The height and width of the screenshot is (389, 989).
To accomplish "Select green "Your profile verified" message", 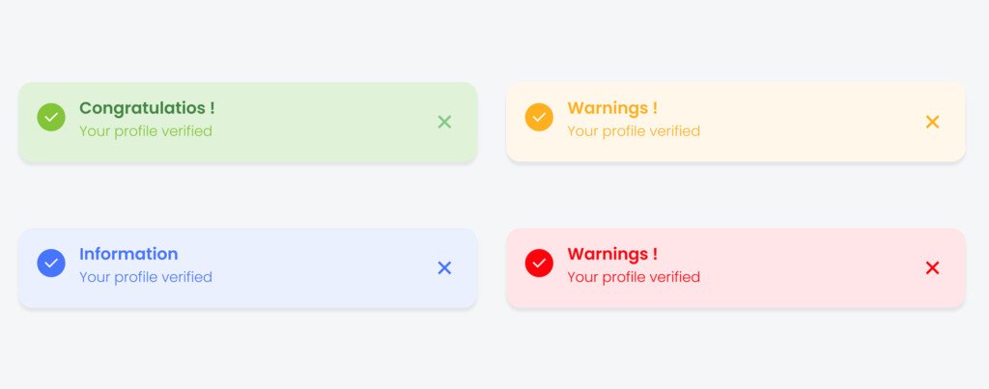I will [146, 131].
